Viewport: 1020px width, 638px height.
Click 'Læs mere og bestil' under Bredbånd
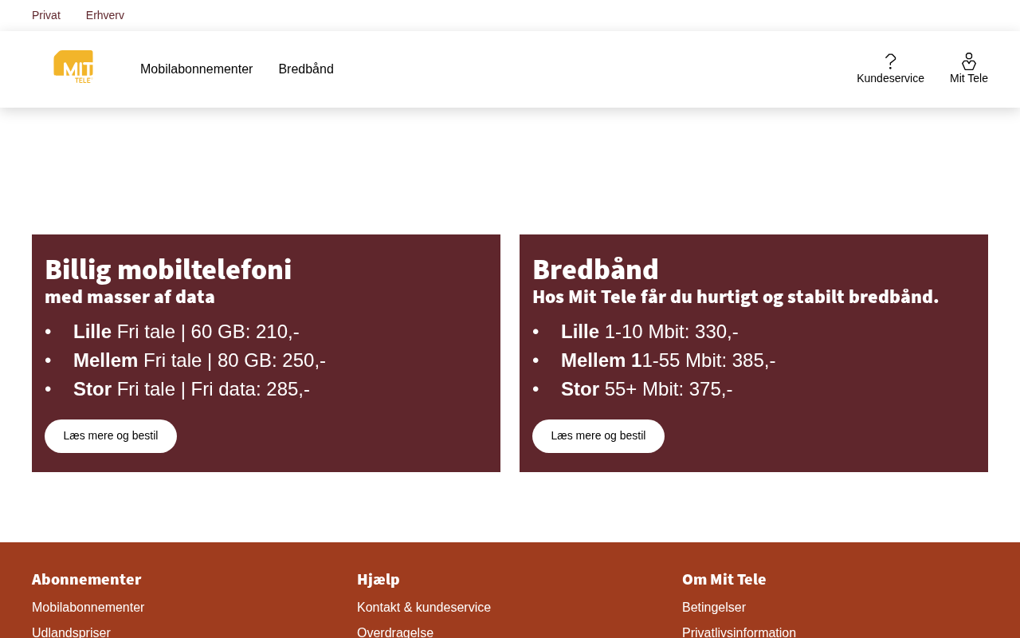tap(598, 436)
